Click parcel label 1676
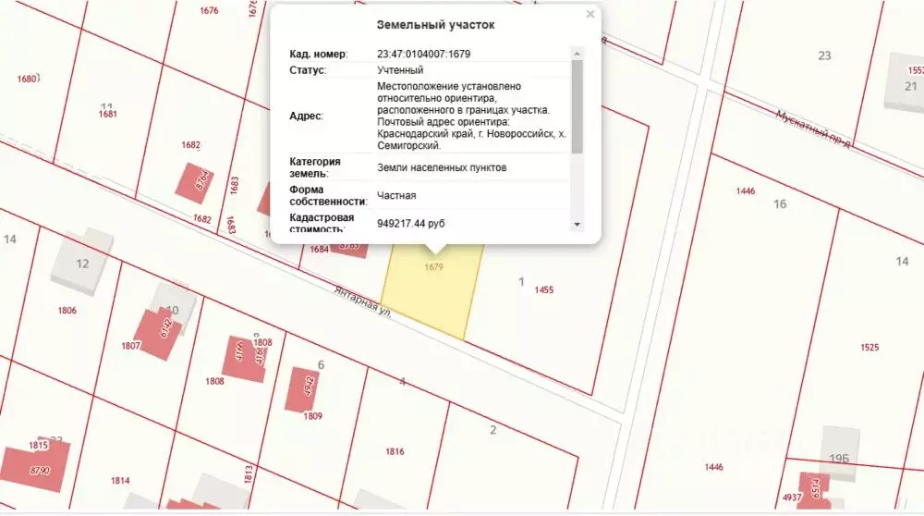This screenshot has height=516, width=924. pos(209,10)
